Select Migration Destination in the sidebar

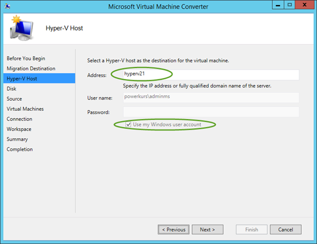tap(31, 69)
